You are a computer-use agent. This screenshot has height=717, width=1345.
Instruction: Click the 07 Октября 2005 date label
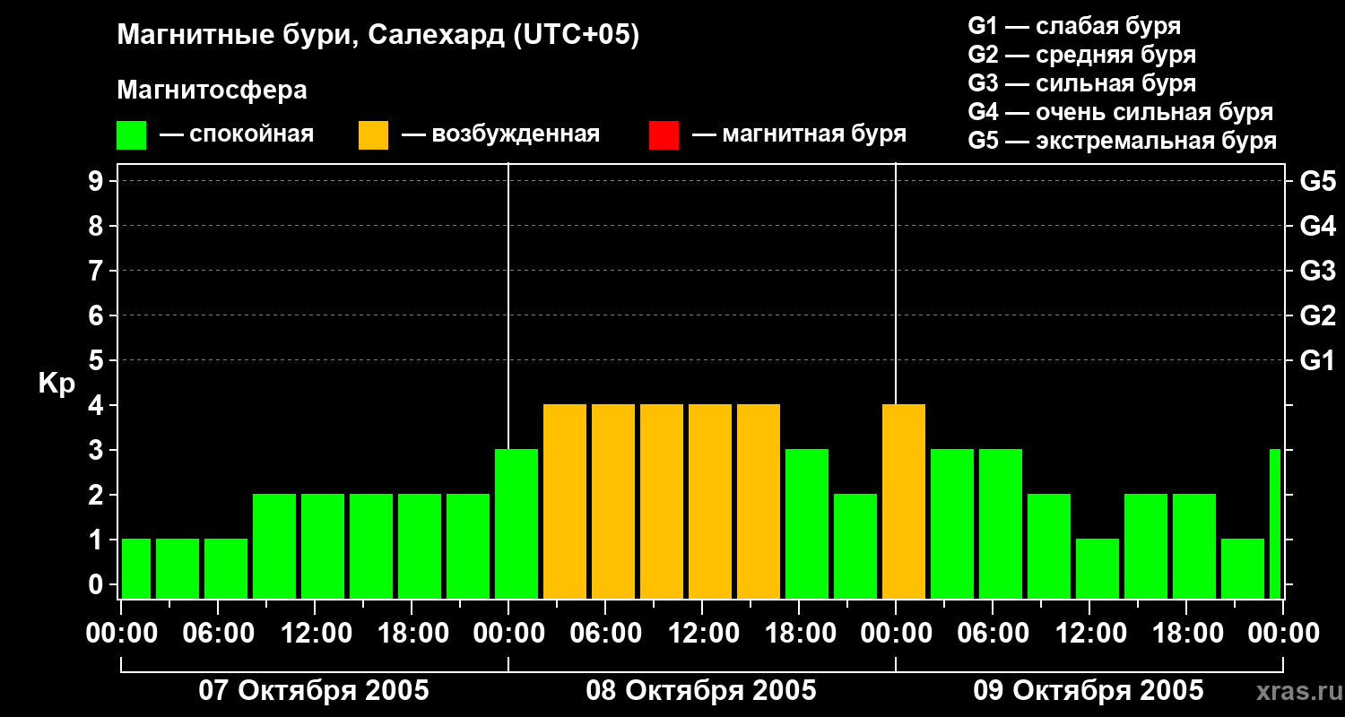(314, 691)
